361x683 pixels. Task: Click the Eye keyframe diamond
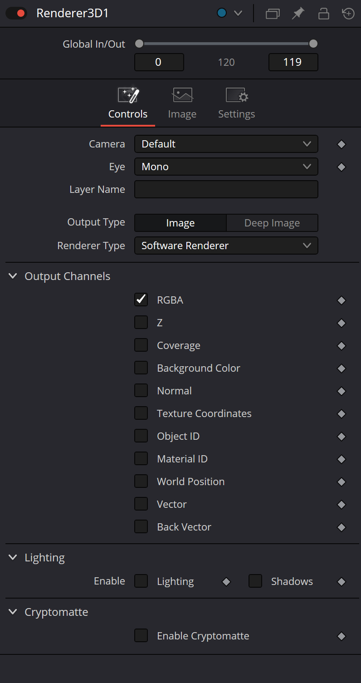click(x=341, y=167)
